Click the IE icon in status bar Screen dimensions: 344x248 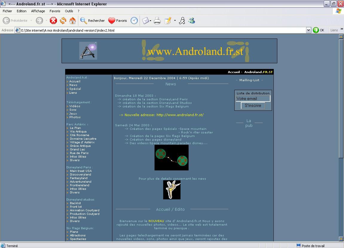click(3, 246)
